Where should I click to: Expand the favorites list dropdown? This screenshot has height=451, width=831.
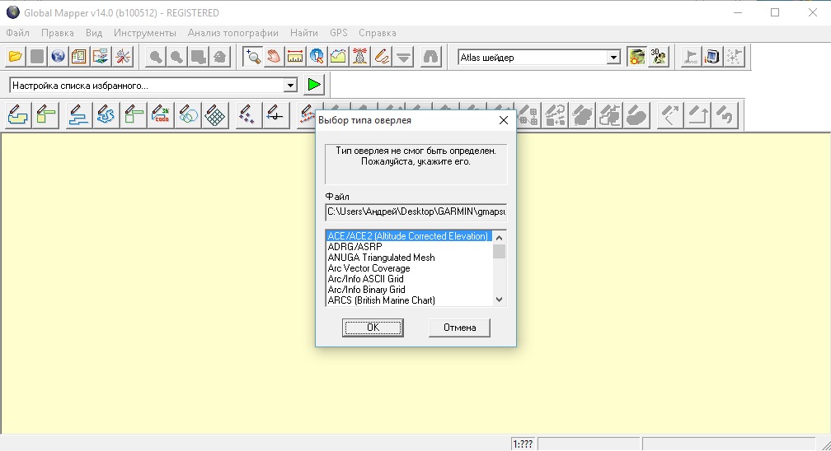(x=290, y=86)
